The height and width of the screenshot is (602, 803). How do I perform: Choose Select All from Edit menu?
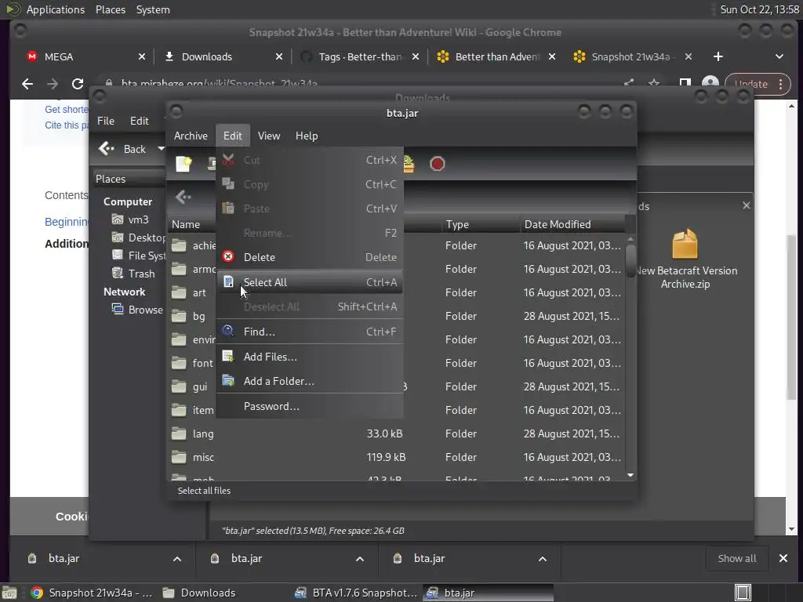pyautogui.click(x=310, y=282)
